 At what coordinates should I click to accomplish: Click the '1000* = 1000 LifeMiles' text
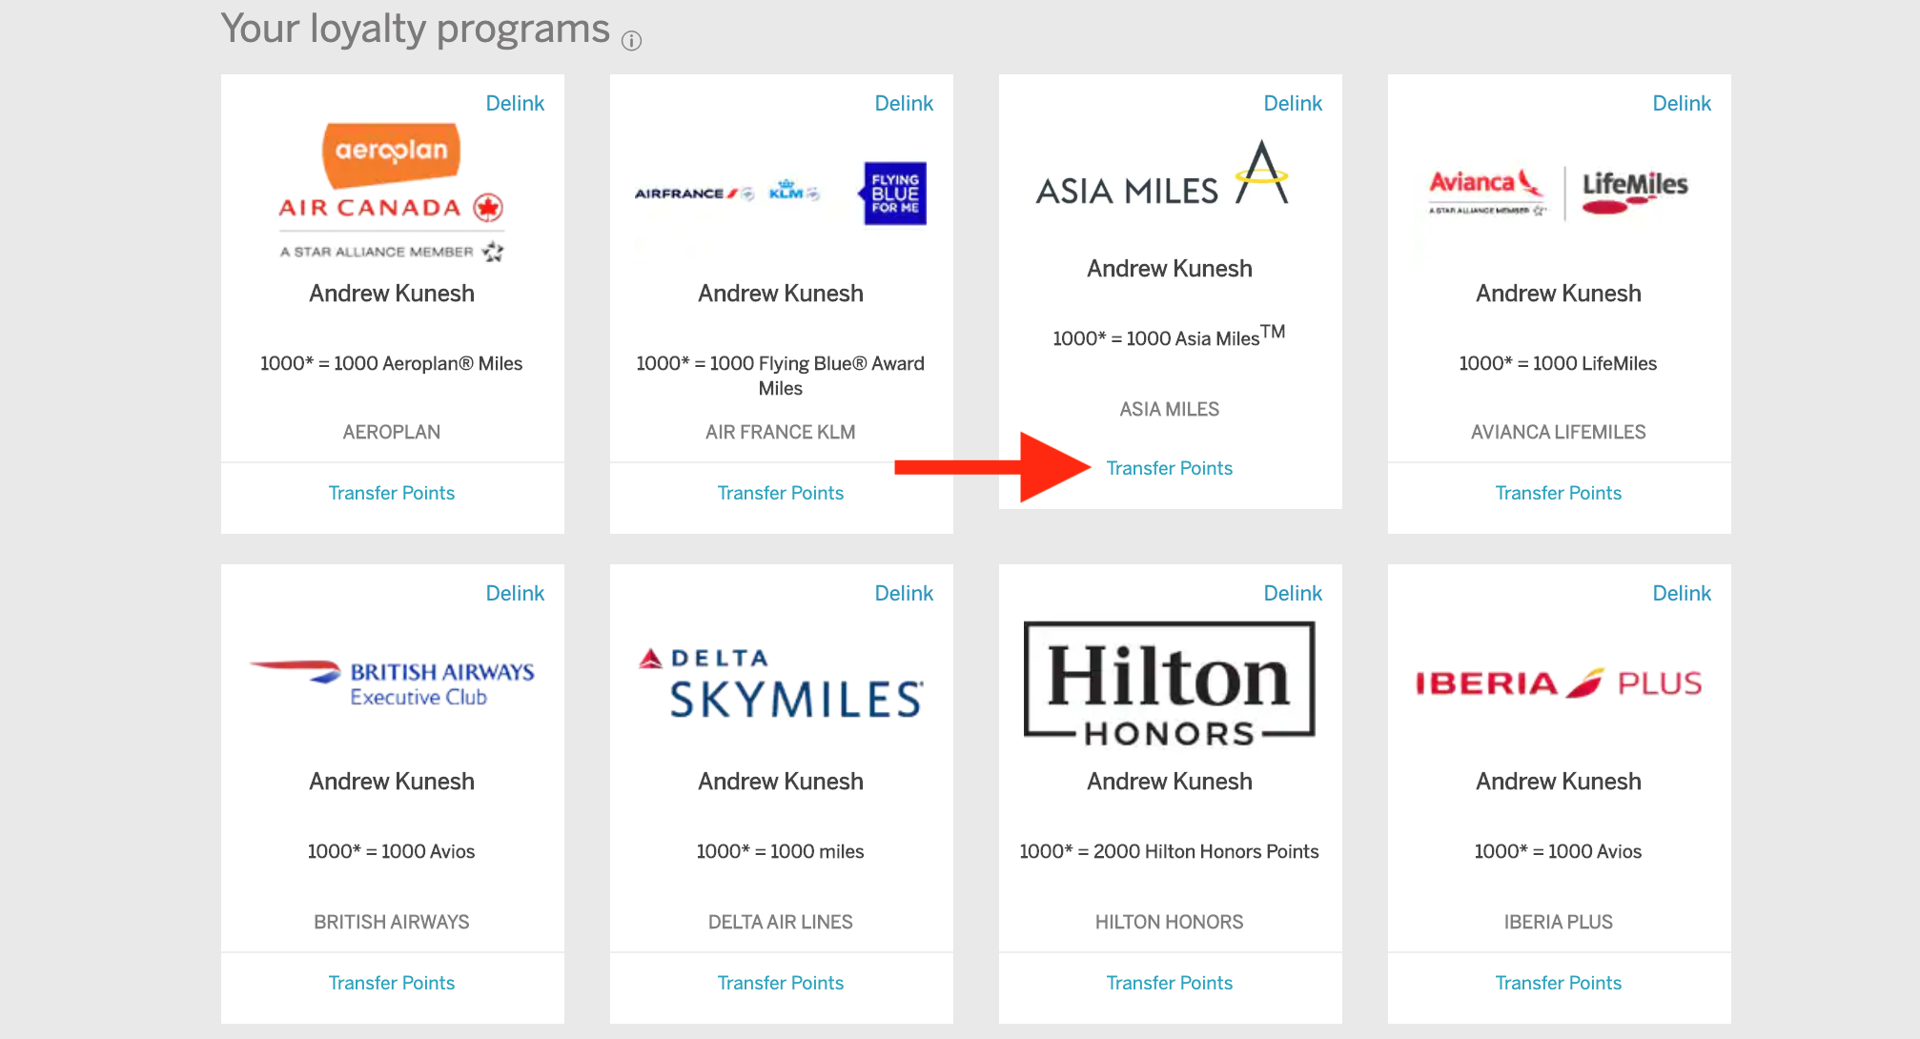[x=1559, y=363]
